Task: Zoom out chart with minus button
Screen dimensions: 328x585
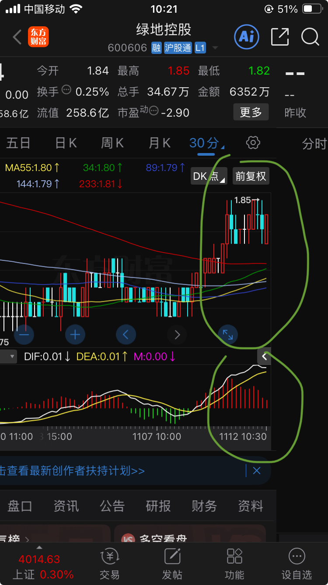Action: click(24, 335)
